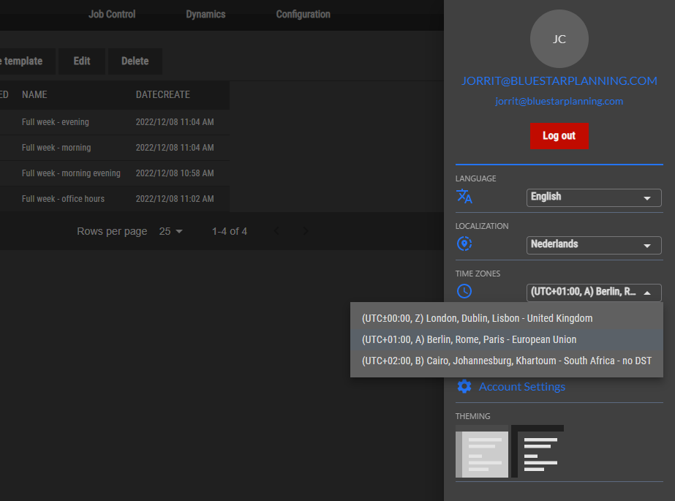Open the English language dropdown

[x=593, y=197]
